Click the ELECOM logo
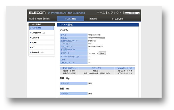Viewport: 174px width, 110px height. (x=37, y=13)
